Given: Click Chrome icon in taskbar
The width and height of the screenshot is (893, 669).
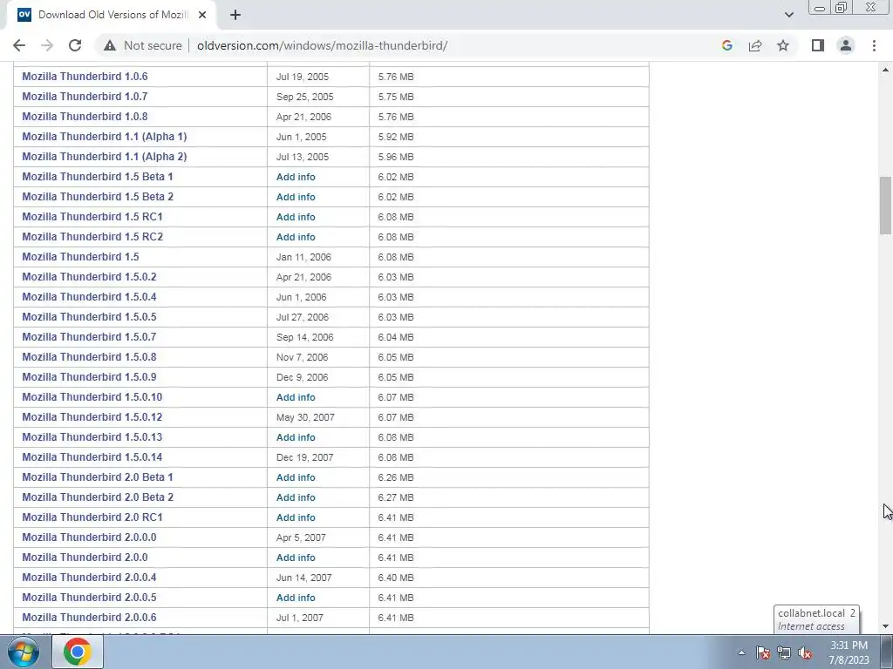Looking at the screenshot, I should (x=78, y=652).
